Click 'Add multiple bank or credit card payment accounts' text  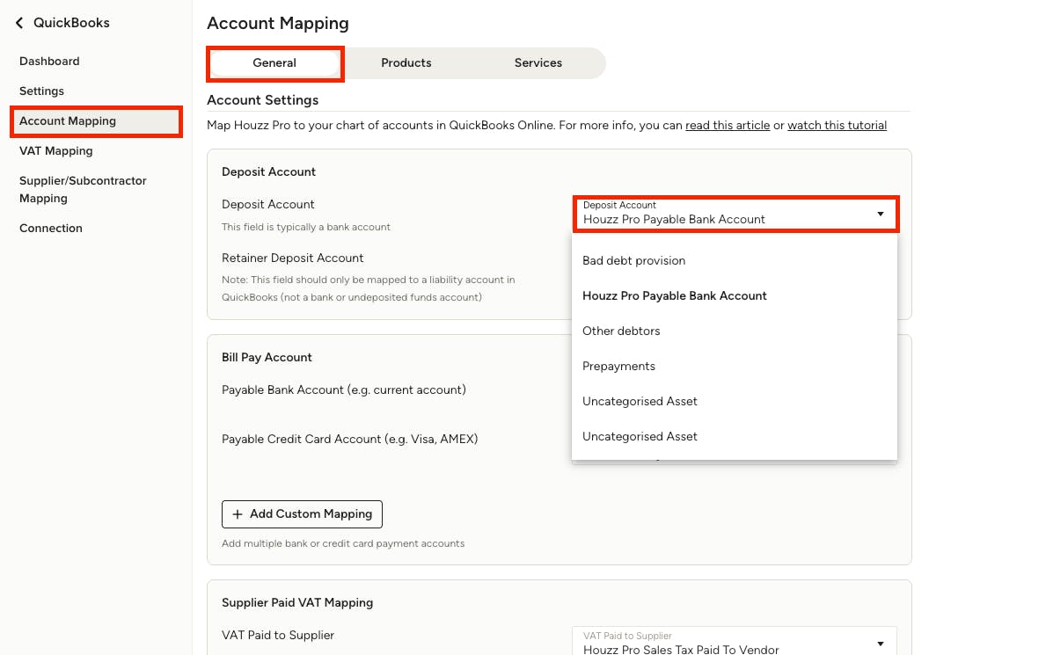[343, 543]
